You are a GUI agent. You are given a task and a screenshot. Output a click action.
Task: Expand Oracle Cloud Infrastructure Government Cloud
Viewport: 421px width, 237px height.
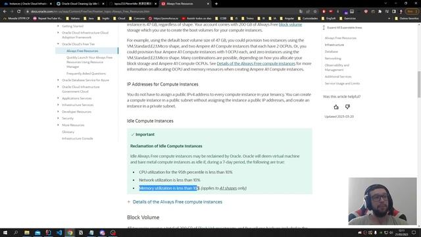[58, 87]
